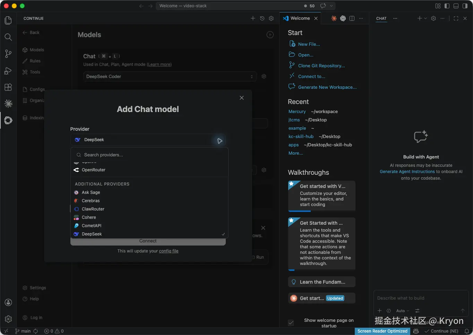Select ClawRouter provider
The width and height of the screenshot is (473, 335).
(149, 209)
